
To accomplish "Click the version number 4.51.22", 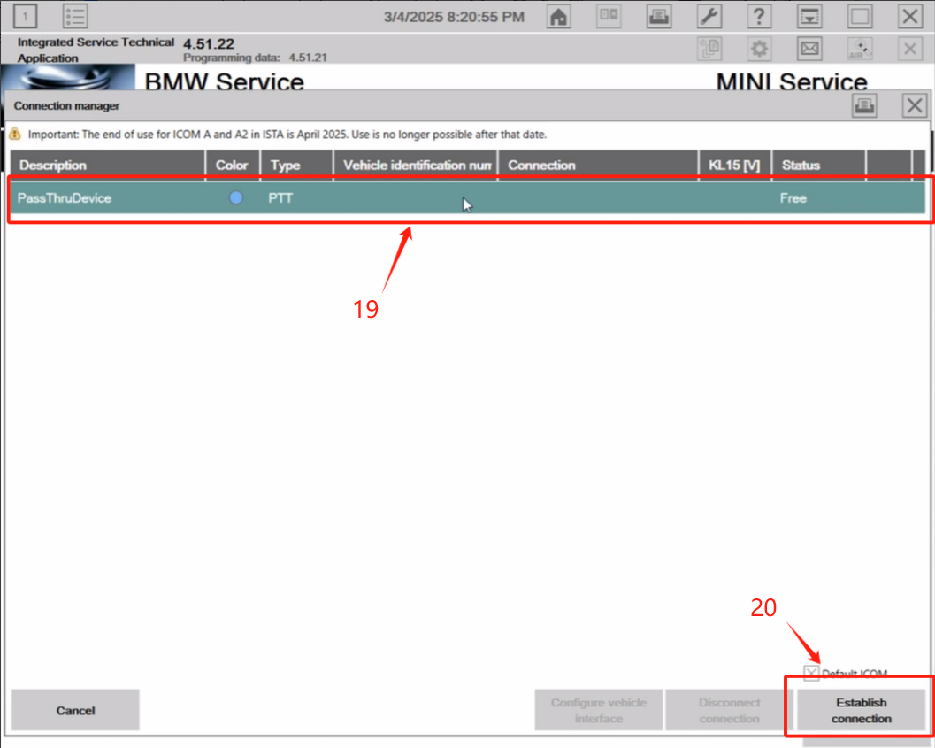I will (x=209, y=43).
